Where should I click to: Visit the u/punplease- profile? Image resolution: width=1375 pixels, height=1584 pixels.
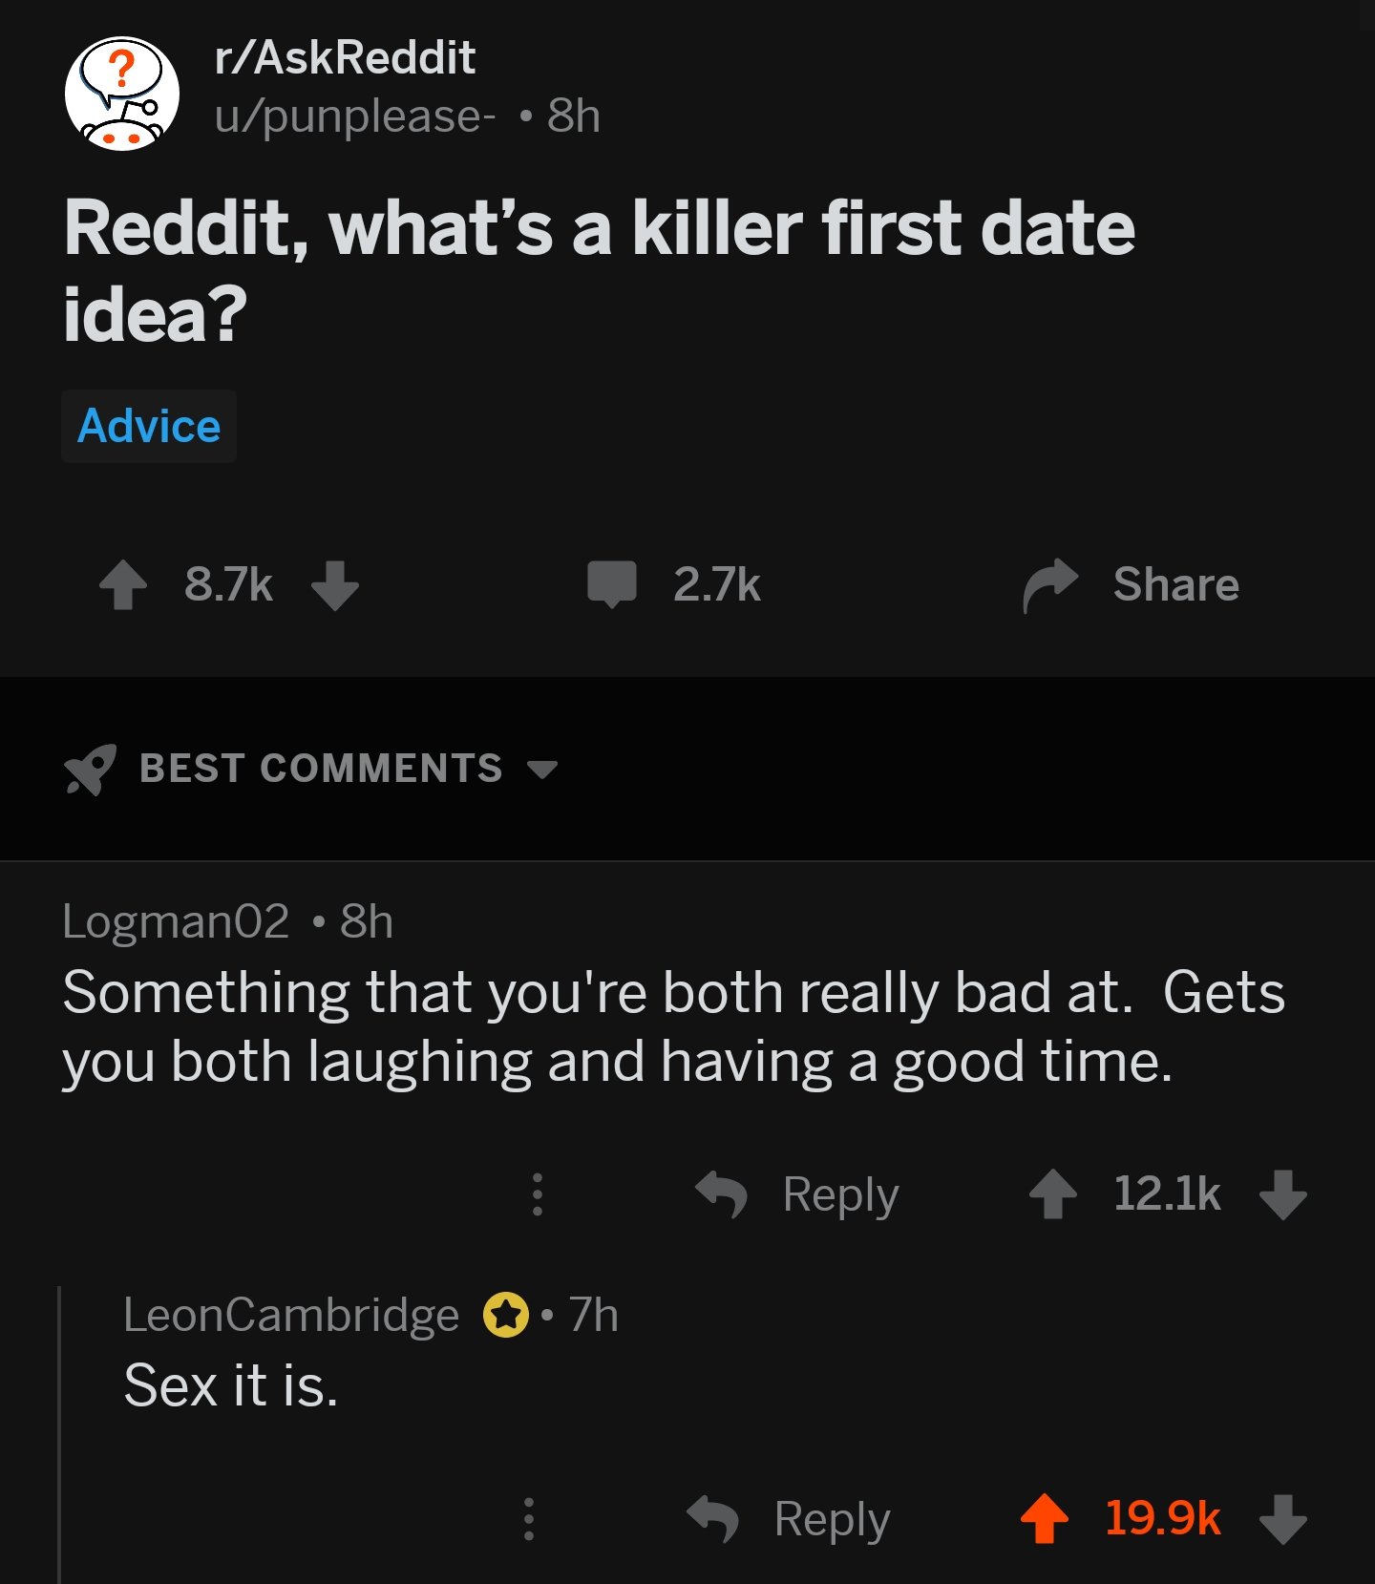(x=355, y=116)
